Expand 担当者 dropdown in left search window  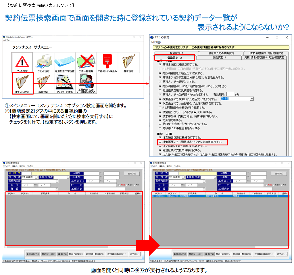(37, 177)
